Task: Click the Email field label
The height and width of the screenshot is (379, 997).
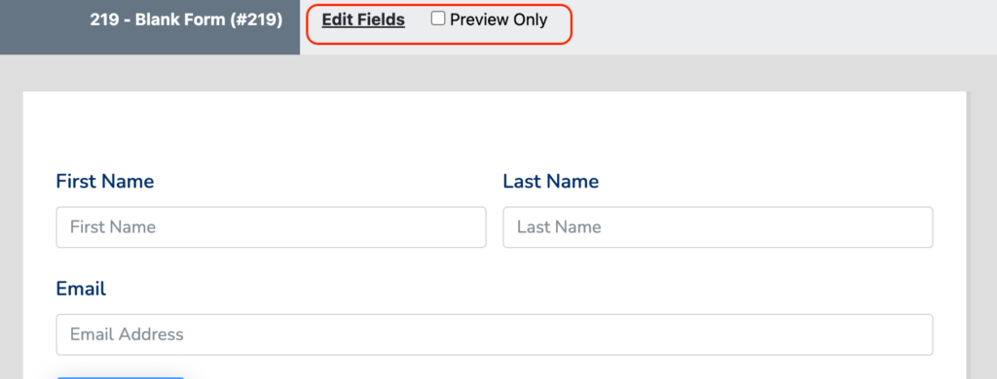Action: pos(81,290)
